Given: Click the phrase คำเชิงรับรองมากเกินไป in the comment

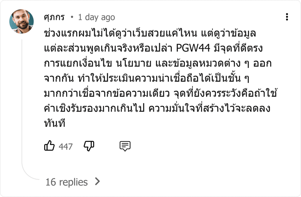Looking at the screenshot, I should (94, 108).
